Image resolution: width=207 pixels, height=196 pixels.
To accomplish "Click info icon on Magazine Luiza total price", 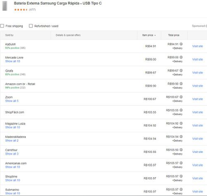I will [181, 123].
